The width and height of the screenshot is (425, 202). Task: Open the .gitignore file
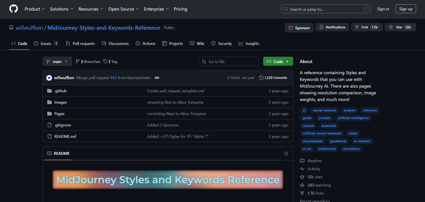[x=63, y=125]
